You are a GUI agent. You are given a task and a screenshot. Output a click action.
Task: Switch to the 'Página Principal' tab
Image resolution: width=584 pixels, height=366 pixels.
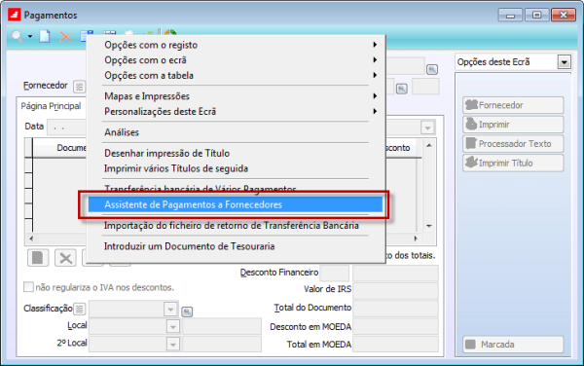51,106
